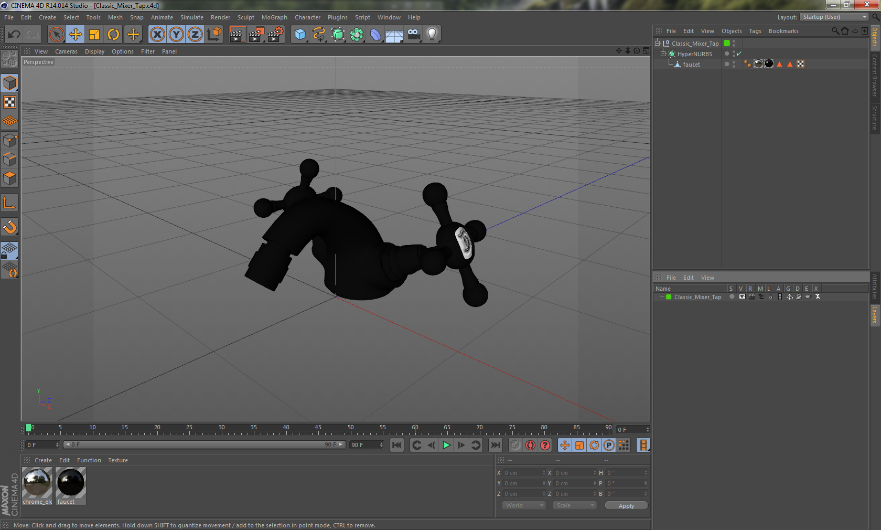Click the start frame 0 F stepper
Viewport: 881px width, 530px height.
tap(57, 445)
